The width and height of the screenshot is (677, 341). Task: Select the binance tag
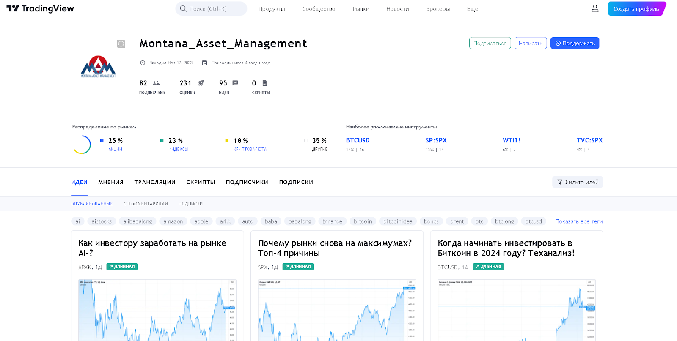click(x=332, y=221)
